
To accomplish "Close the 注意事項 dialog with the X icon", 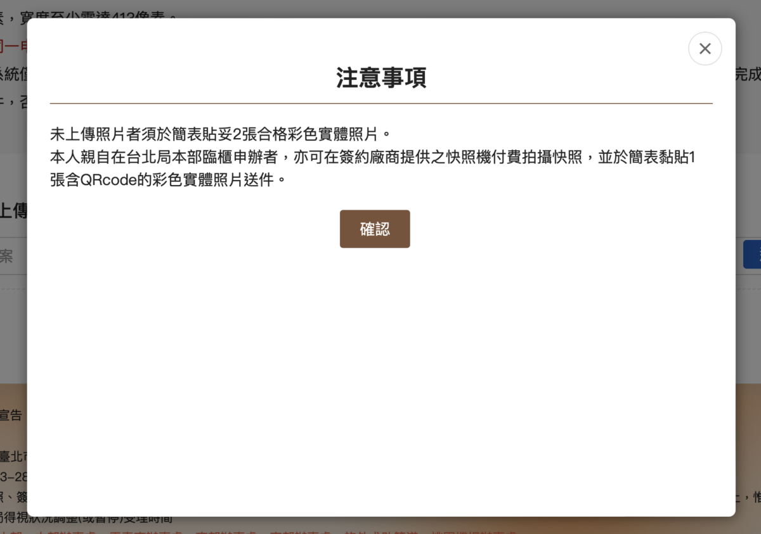I will [705, 49].
